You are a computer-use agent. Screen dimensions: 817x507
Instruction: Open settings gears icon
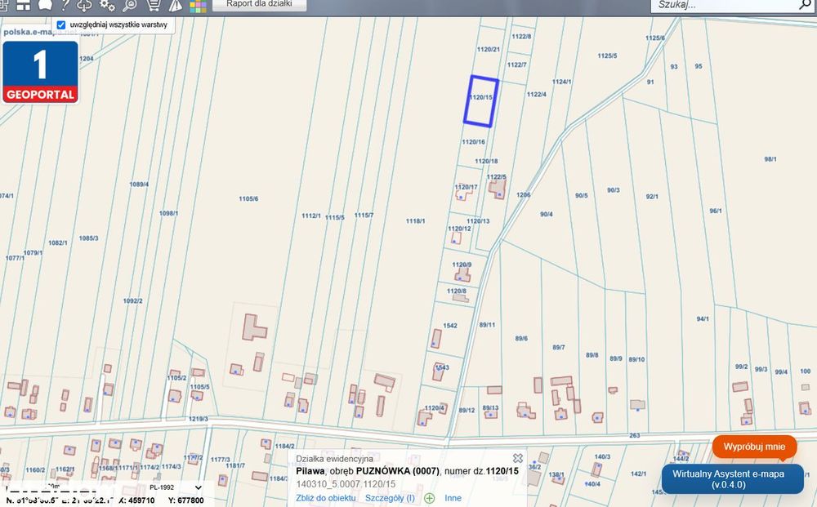click(x=107, y=5)
